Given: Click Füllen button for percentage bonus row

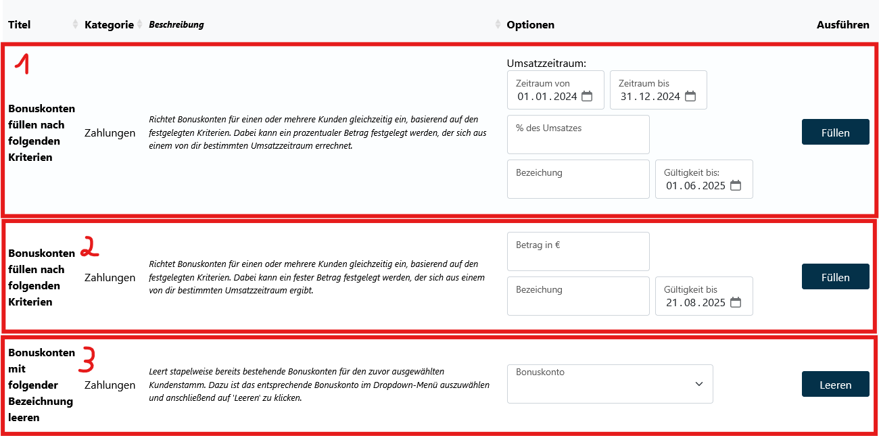Looking at the screenshot, I should [835, 132].
